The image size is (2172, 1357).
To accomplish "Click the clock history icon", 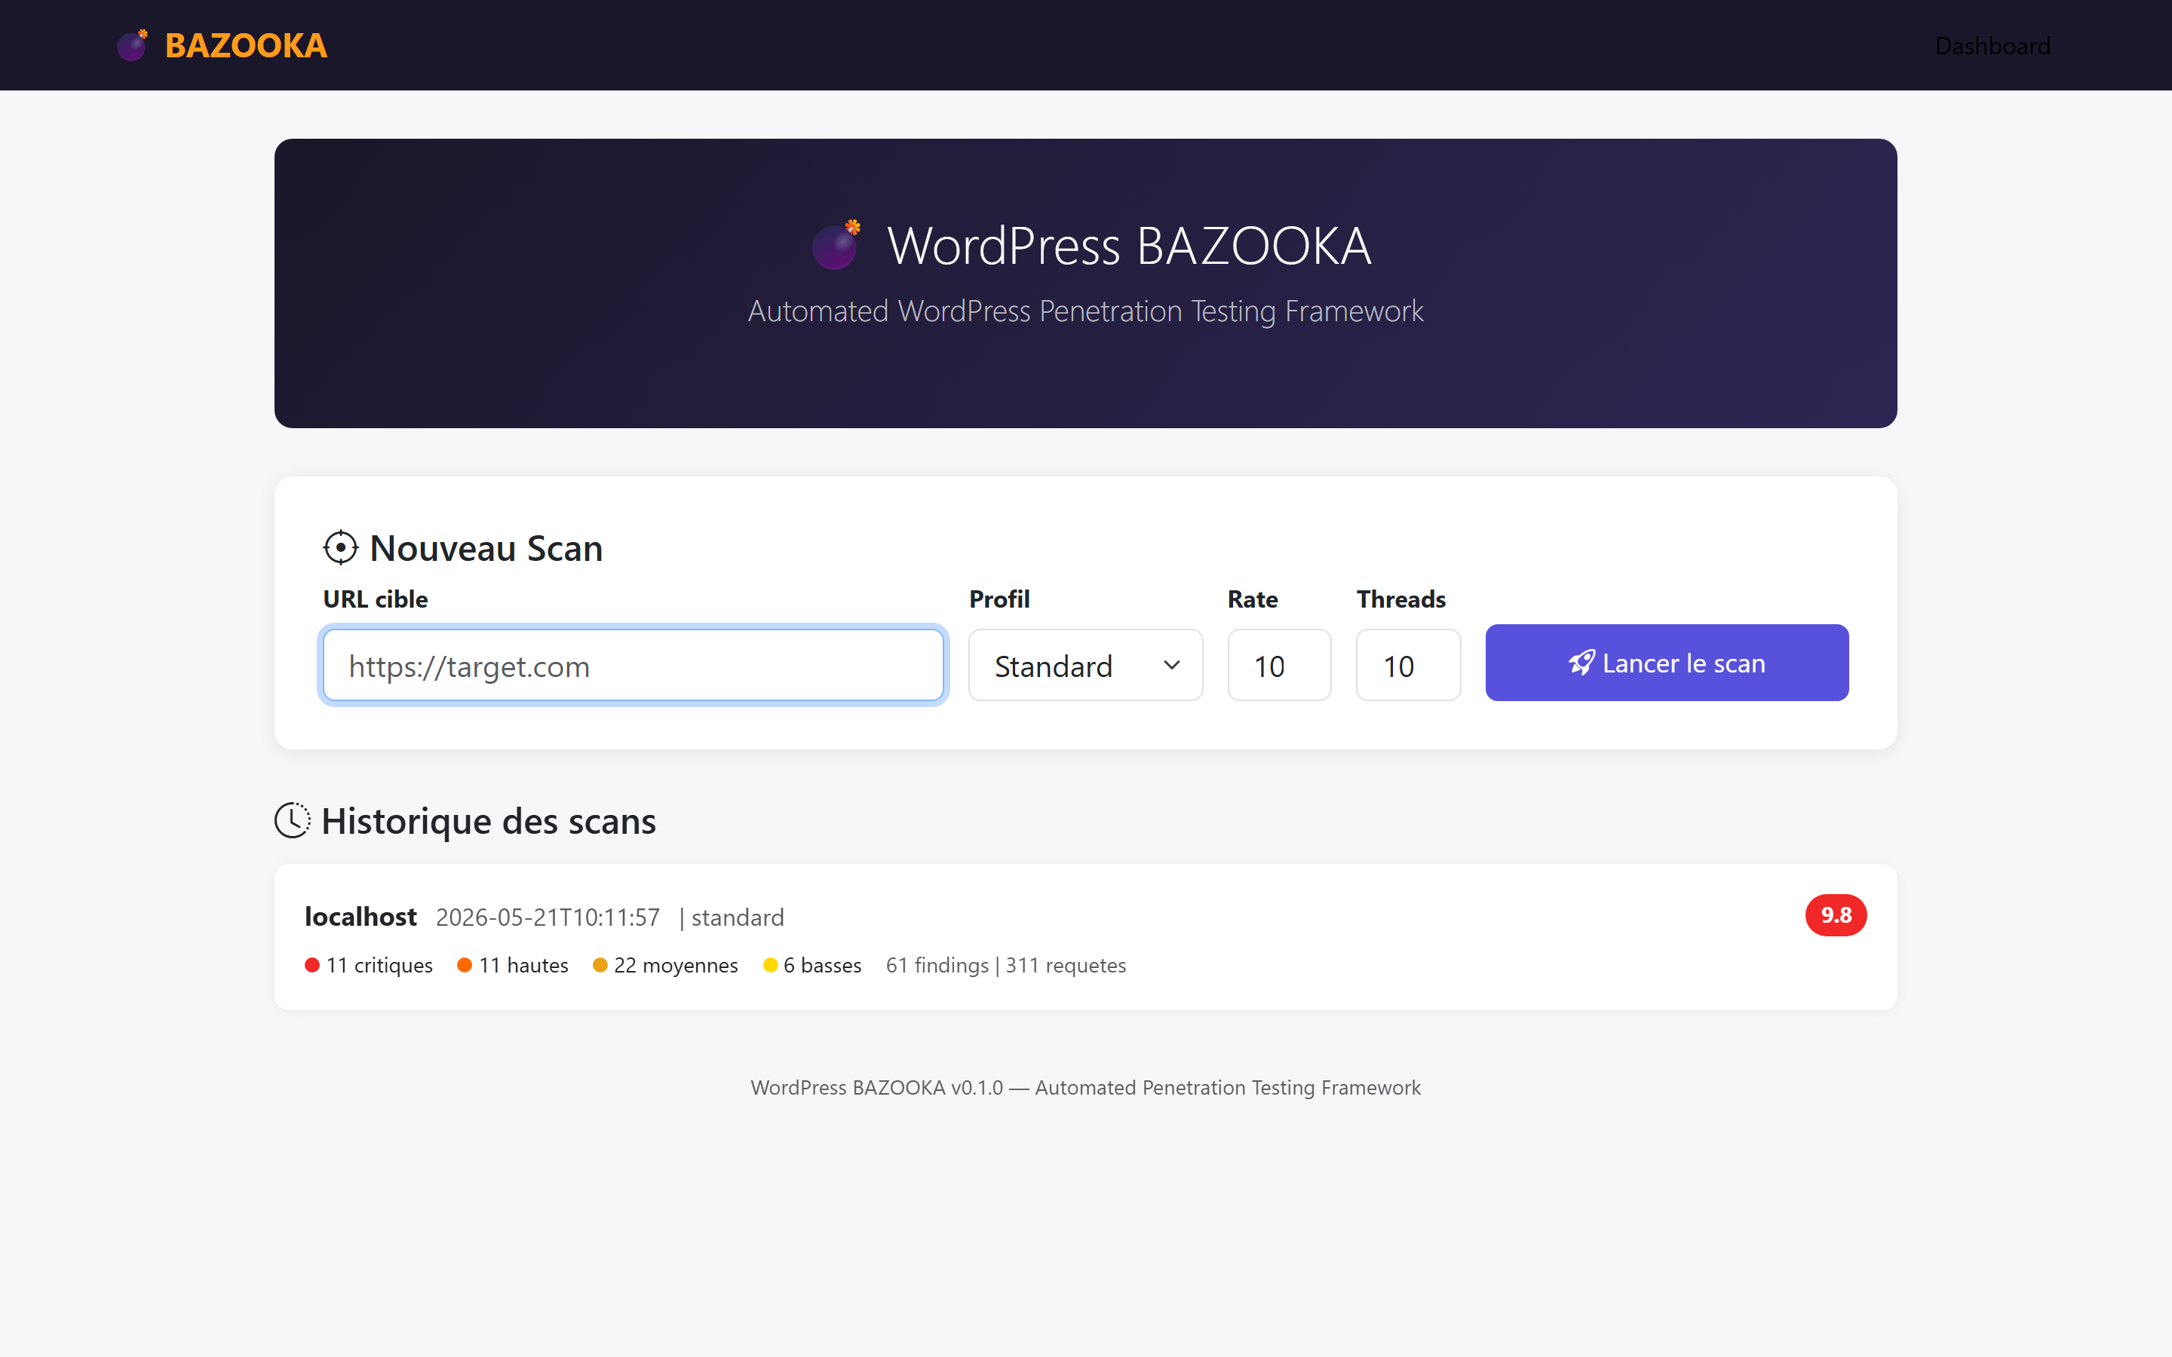I will click(x=293, y=820).
